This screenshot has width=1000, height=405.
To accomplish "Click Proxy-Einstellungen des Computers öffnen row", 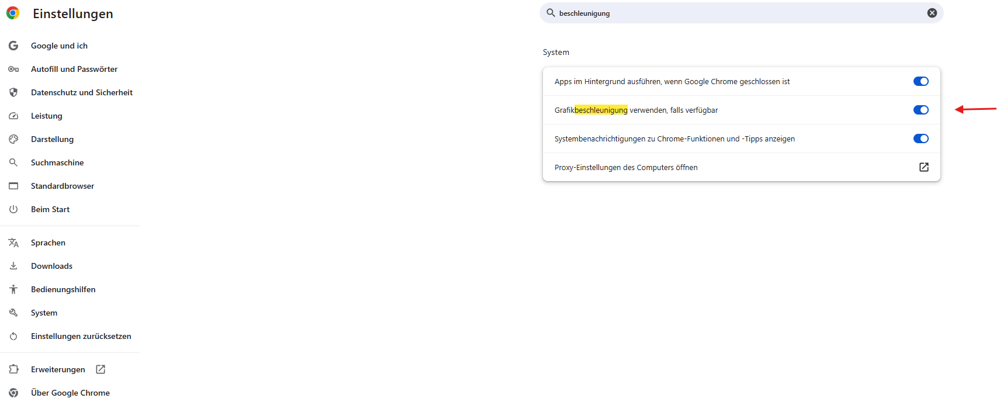I will pos(741,167).
